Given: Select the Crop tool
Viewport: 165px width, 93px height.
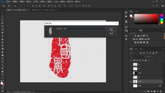Looking at the screenshot, I should point(2,26).
